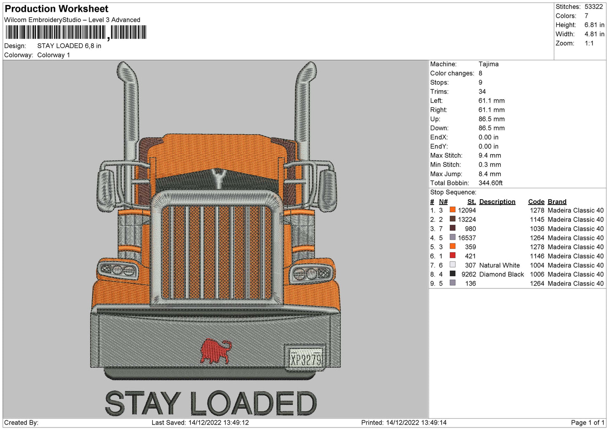The image size is (609, 430).
Task: Click the 'Code' column header
Action: tap(537, 202)
